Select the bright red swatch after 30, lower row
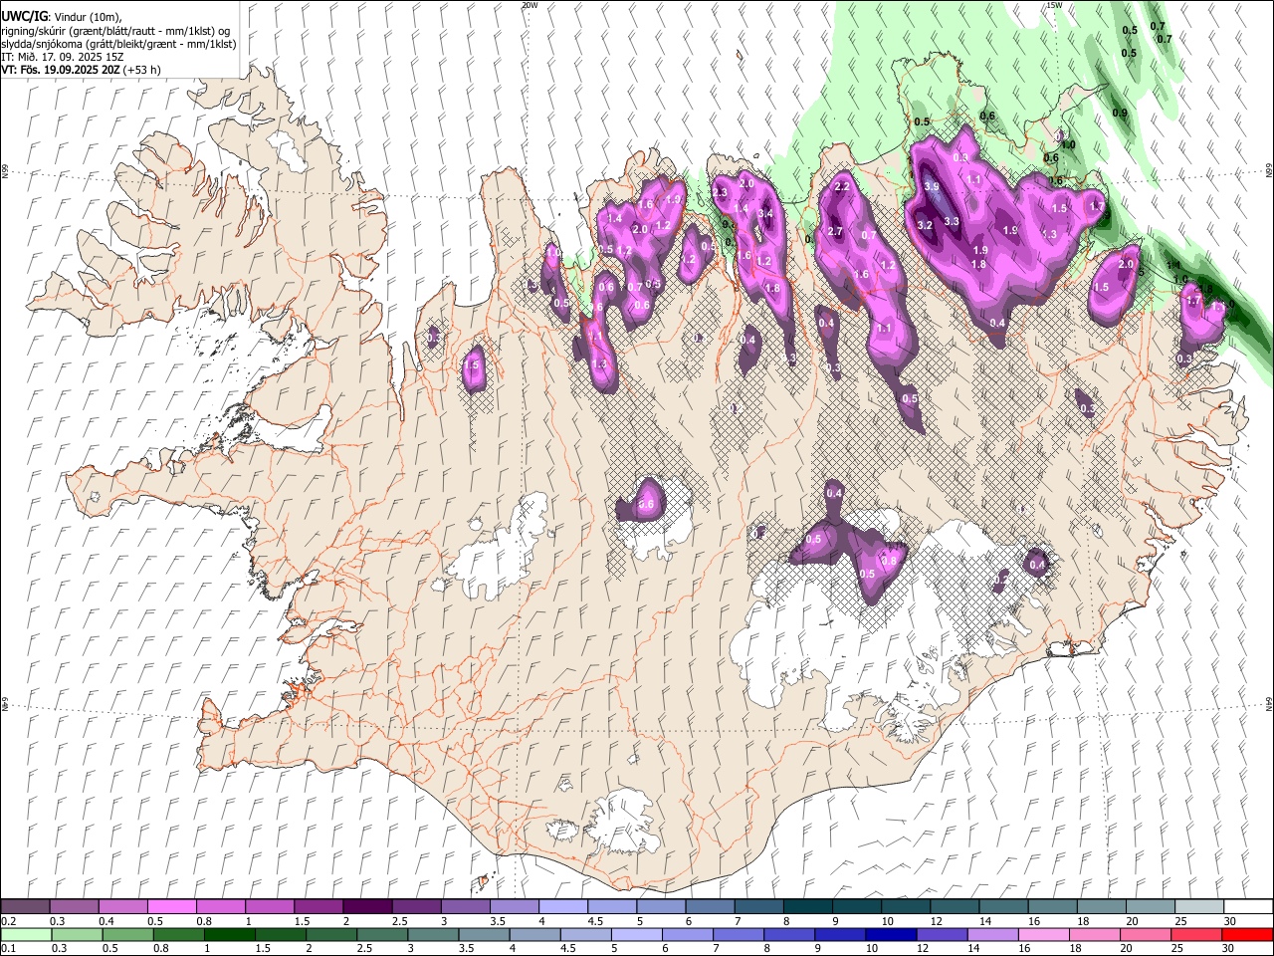 tap(1247, 934)
